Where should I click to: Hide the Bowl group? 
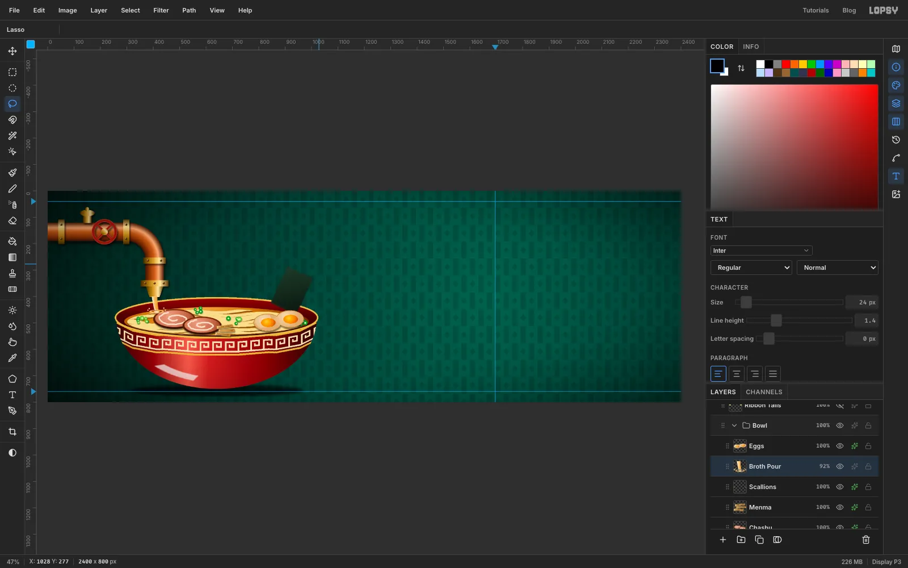click(x=840, y=425)
